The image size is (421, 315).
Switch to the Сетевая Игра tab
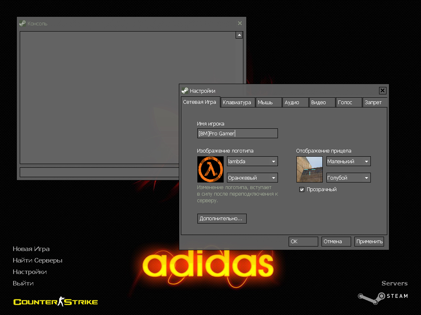pos(200,102)
